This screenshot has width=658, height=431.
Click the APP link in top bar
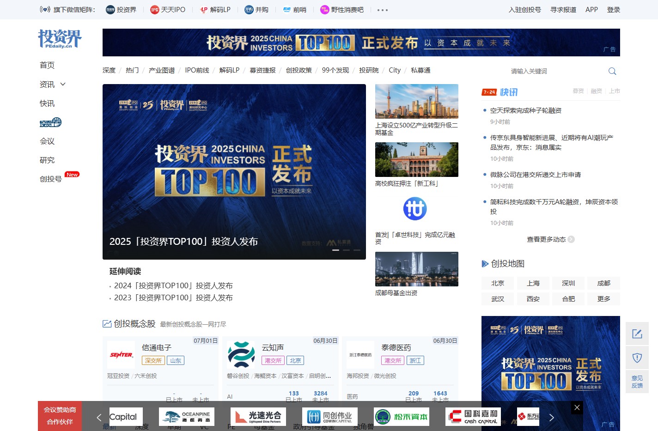pyautogui.click(x=591, y=10)
